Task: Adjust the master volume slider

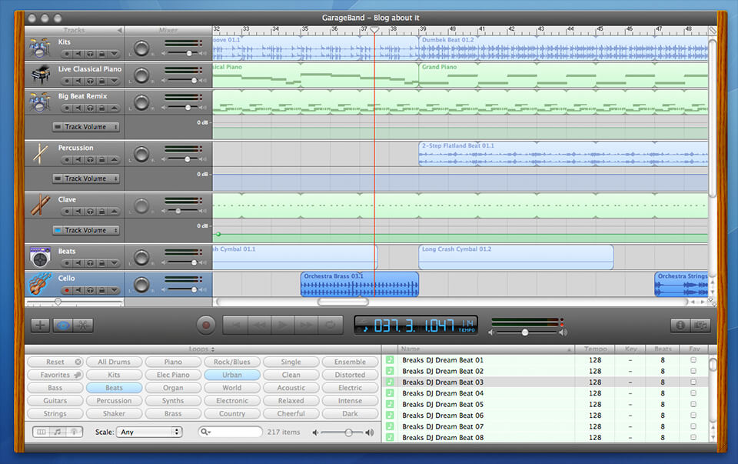Action: pyautogui.click(x=525, y=332)
